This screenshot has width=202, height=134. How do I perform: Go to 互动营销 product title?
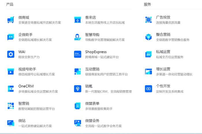click(92, 69)
